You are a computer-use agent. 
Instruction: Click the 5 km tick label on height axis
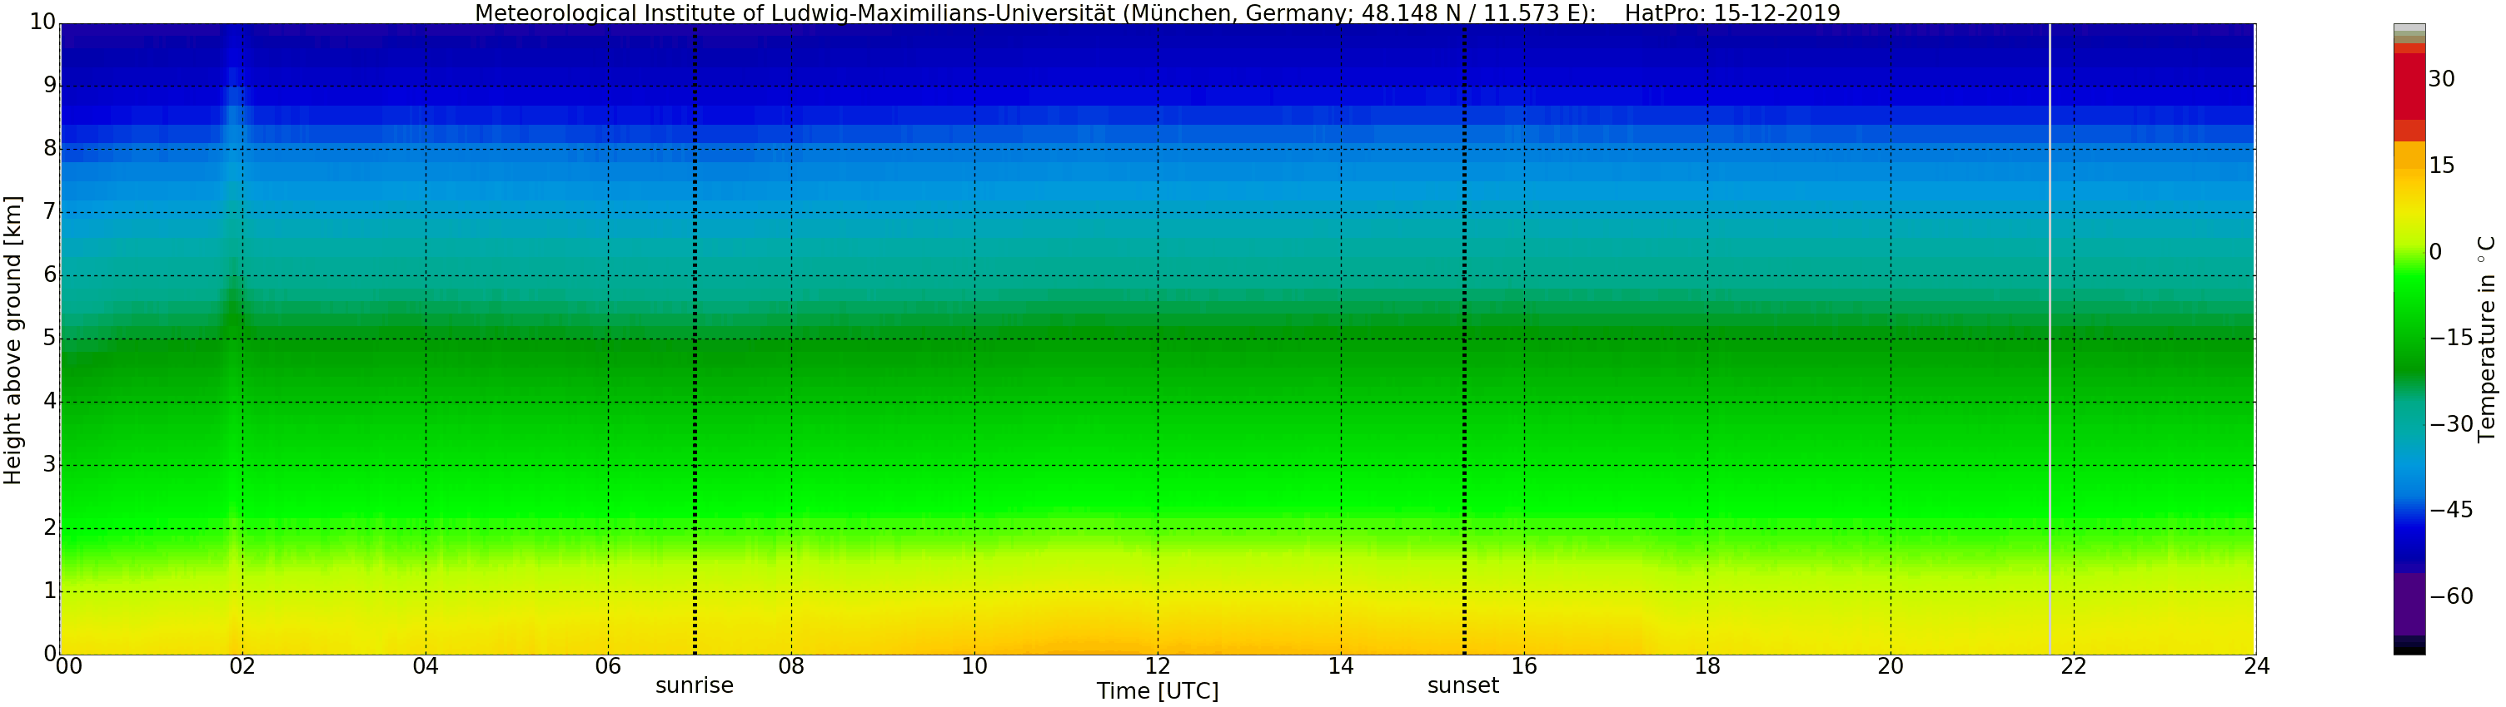point(50,339)
